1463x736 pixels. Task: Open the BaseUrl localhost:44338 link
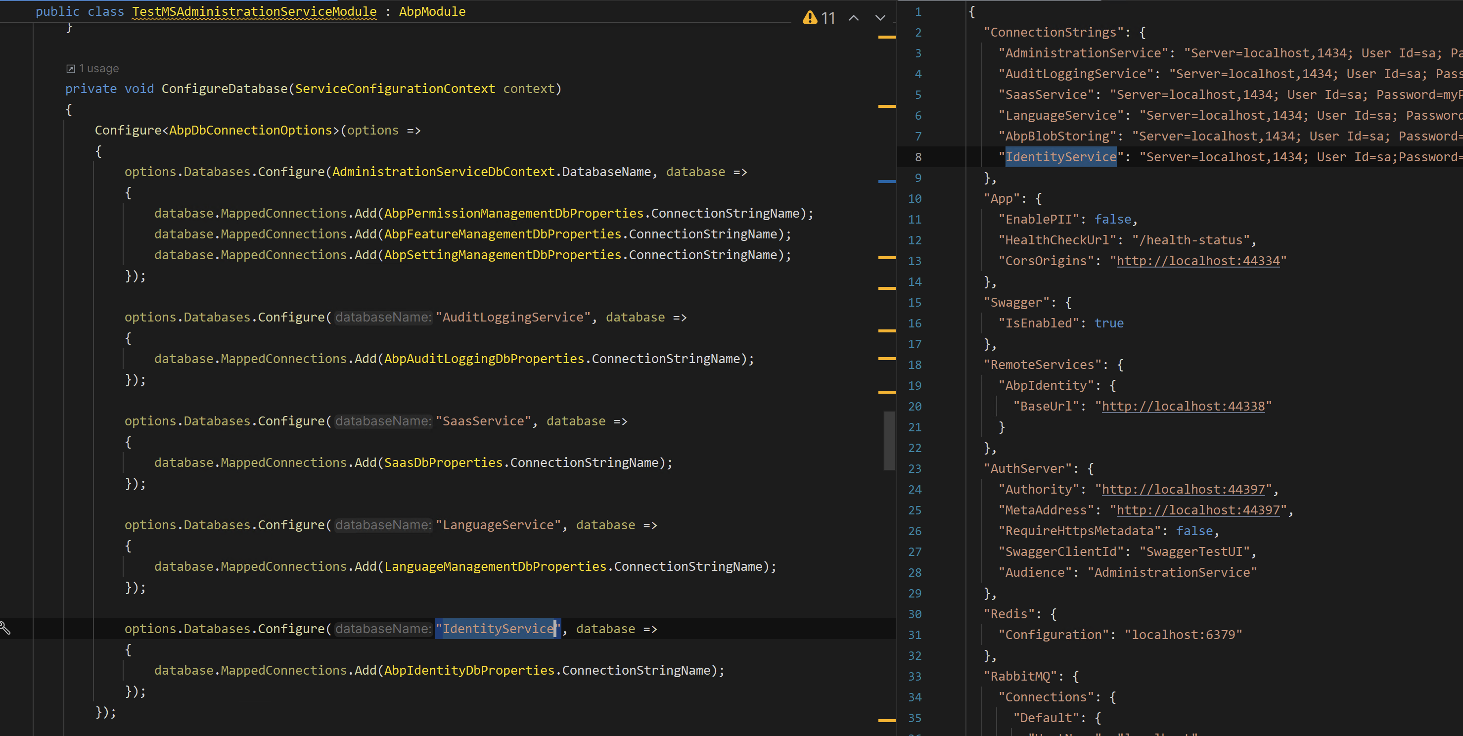click(1183, 406)
